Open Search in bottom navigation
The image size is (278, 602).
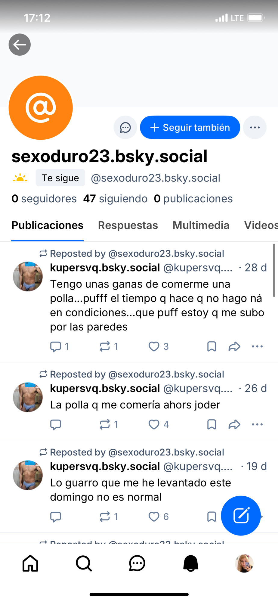tap(84, 563)
